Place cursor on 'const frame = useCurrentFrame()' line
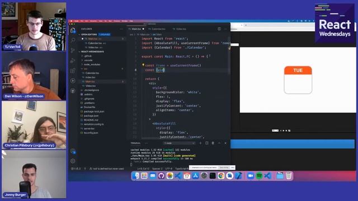This screenshot has height=201, width=358. coord(173,65)
